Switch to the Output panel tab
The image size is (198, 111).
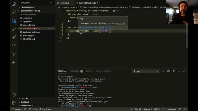click(90, 71)
